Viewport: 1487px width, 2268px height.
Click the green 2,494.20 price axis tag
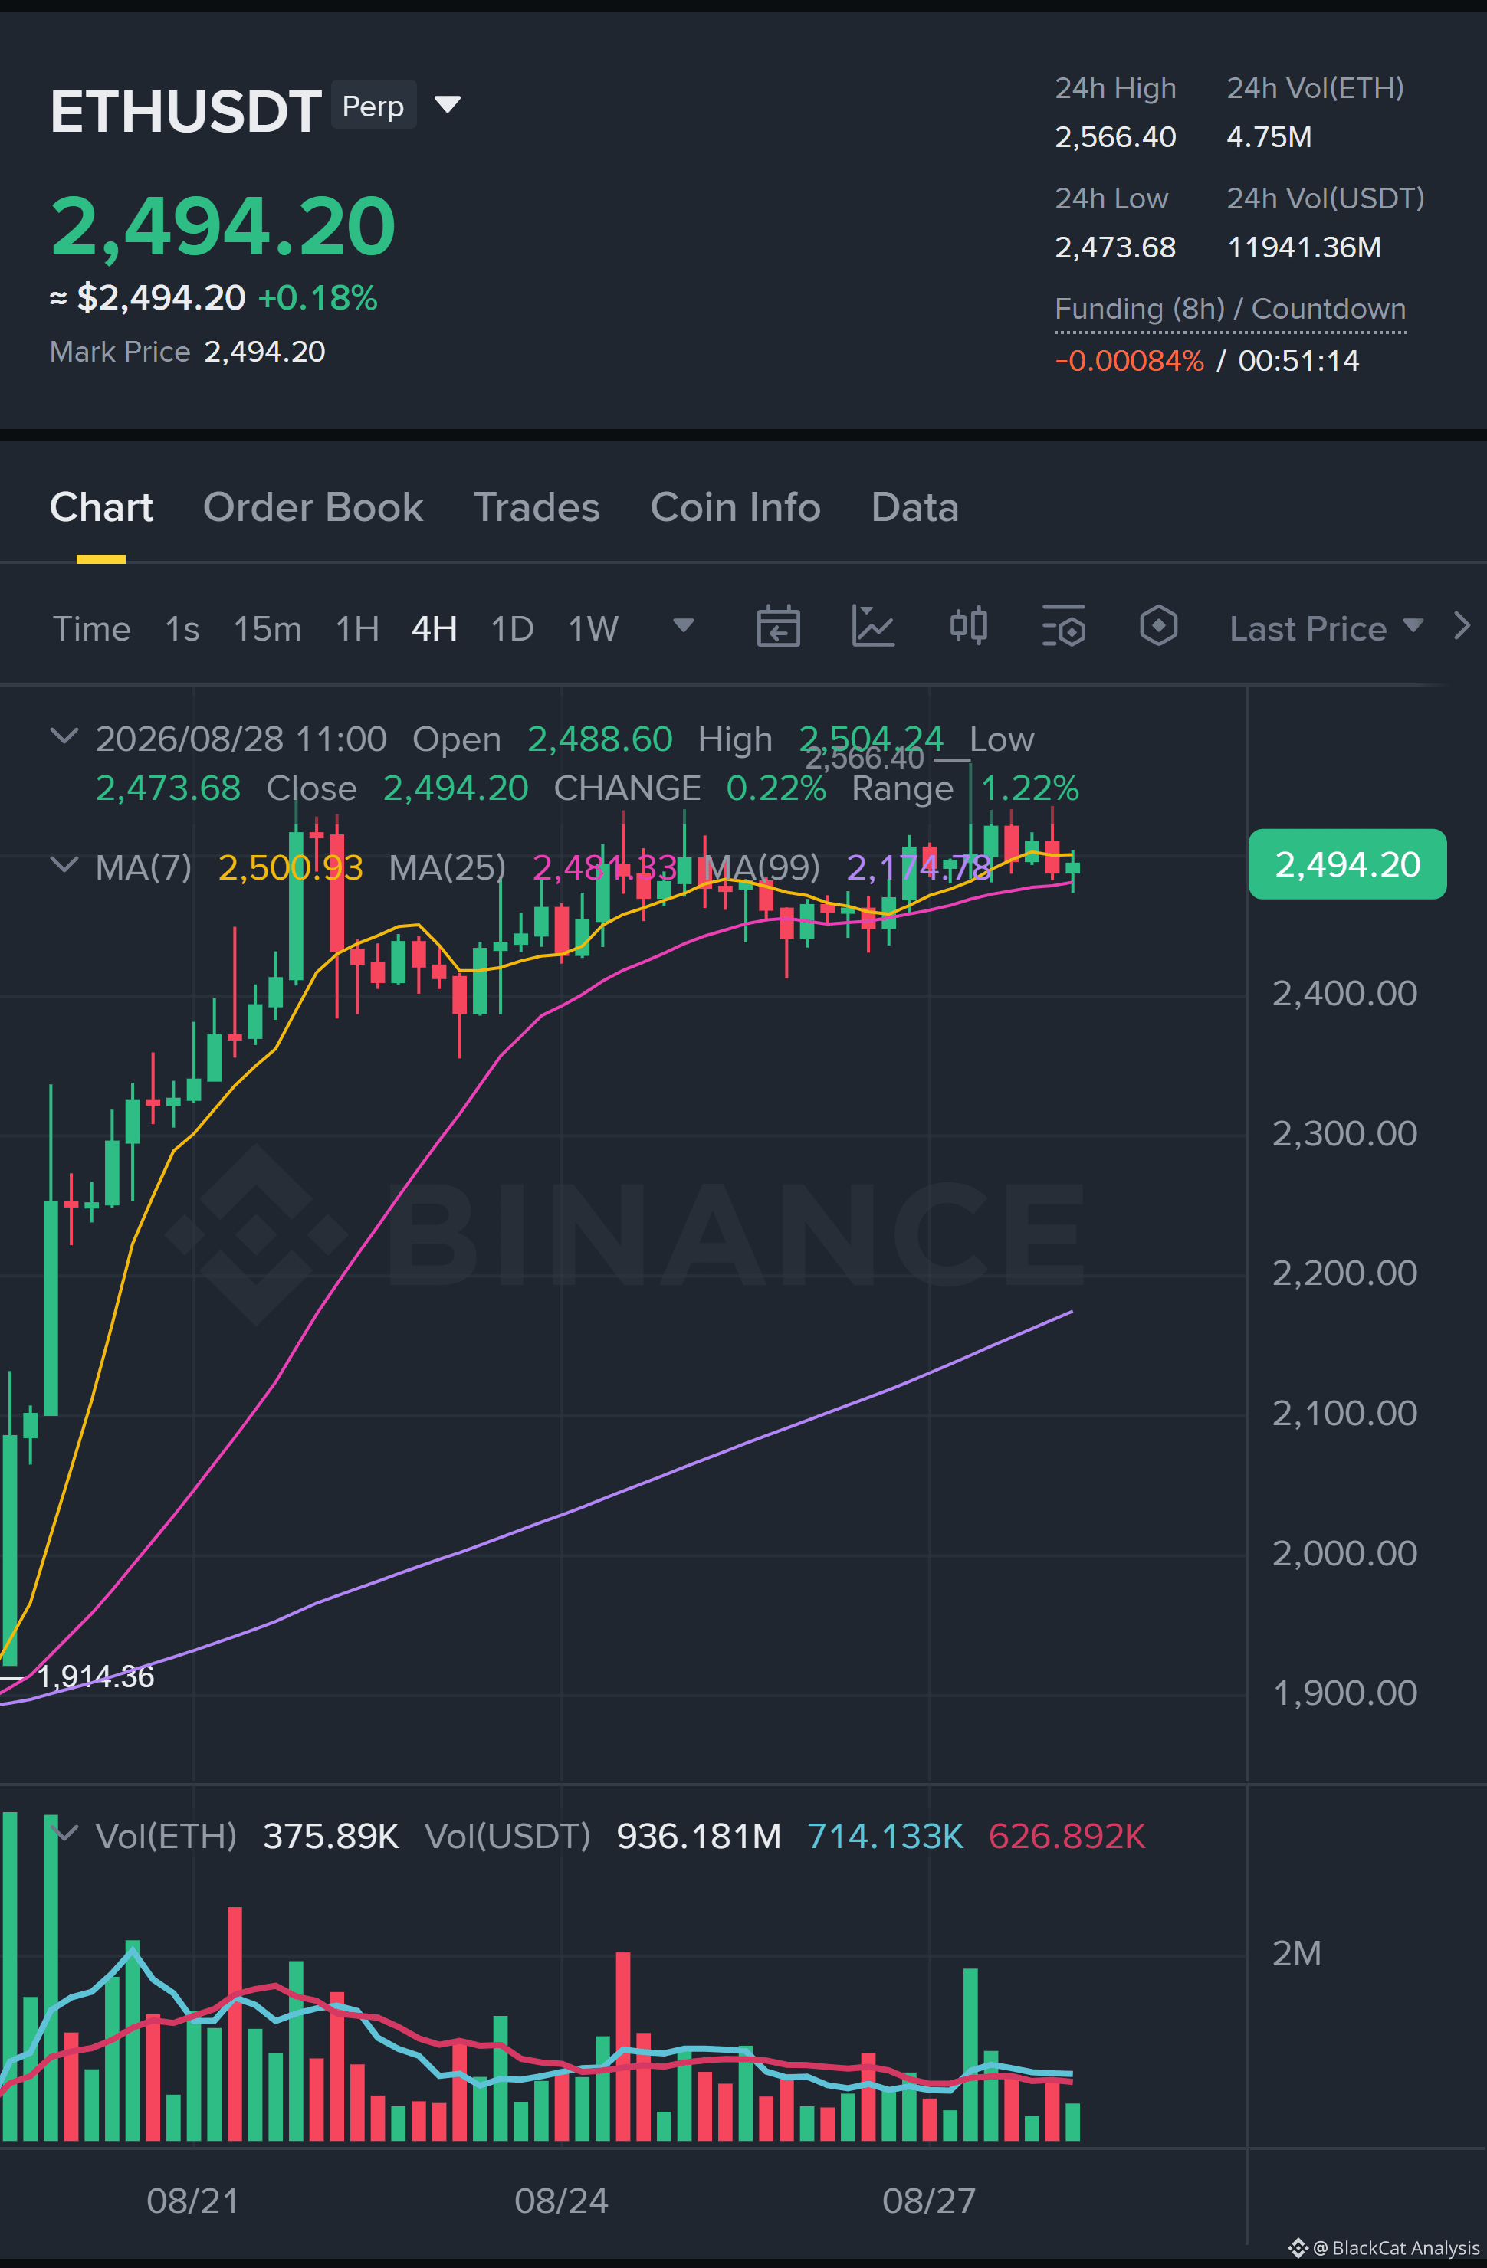pyautogui.click(x=1347, y=864)
